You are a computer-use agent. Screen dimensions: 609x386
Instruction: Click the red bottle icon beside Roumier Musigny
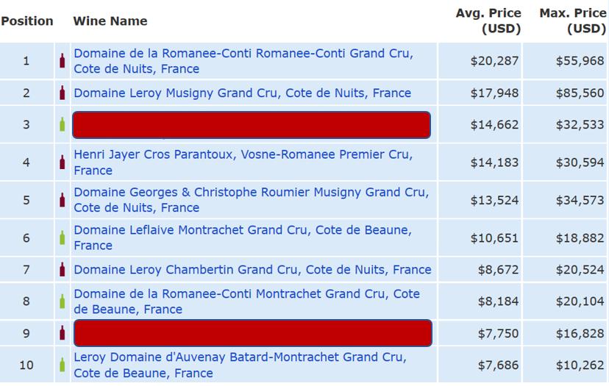pyautogui.click(x=63, y=200)
